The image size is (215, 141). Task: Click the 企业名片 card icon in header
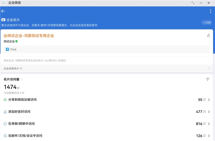3,20
